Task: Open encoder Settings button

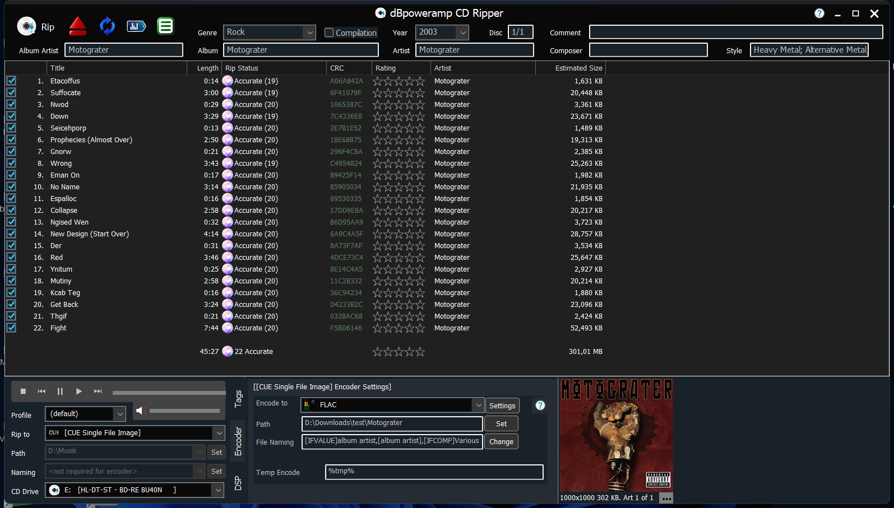Action: pyautogui.click(x=502, y=406)
